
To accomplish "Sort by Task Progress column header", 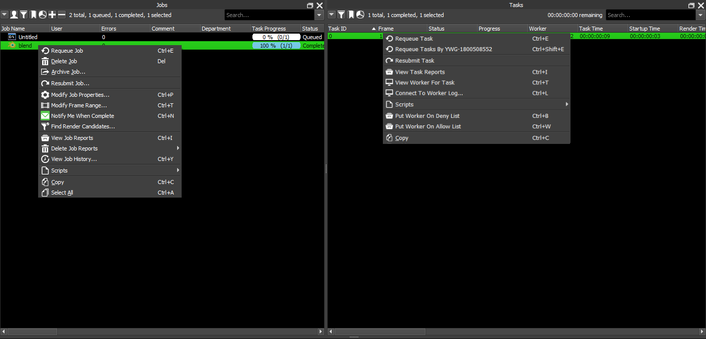I will point(276,29).
